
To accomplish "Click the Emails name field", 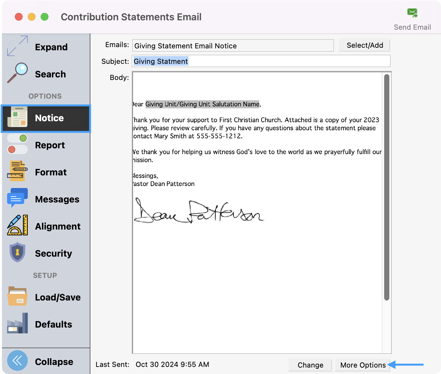I will click(233, 46).
